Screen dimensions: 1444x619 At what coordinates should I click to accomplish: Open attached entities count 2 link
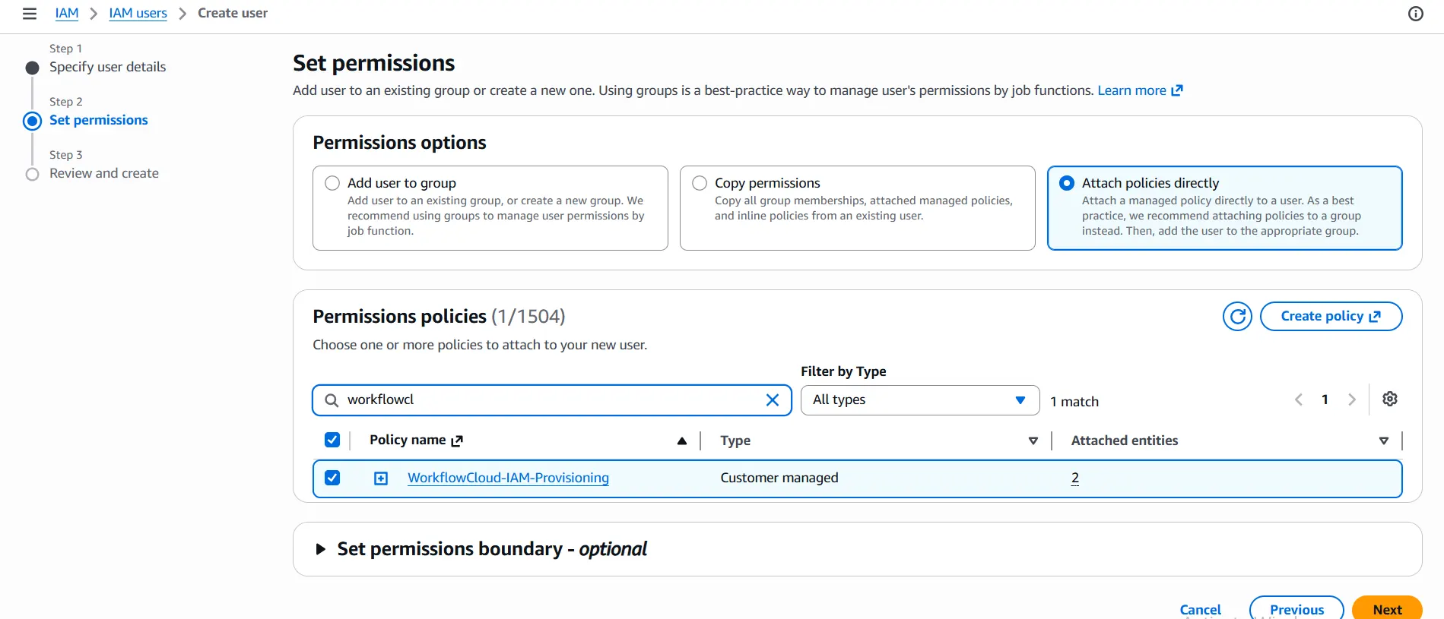1075,478
